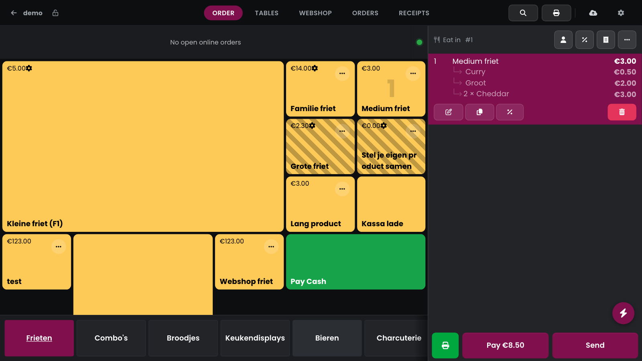Open the receipt icon in the order header
Viewport: 642px width, 361px height.
point(606,40)
